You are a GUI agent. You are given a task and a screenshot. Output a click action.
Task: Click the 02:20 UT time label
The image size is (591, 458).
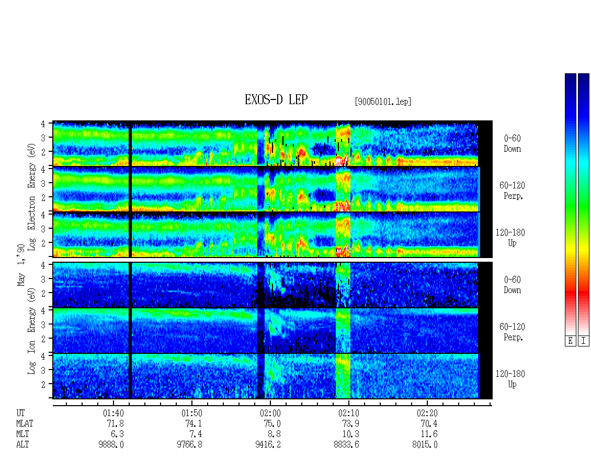click(x=427, y=413)
